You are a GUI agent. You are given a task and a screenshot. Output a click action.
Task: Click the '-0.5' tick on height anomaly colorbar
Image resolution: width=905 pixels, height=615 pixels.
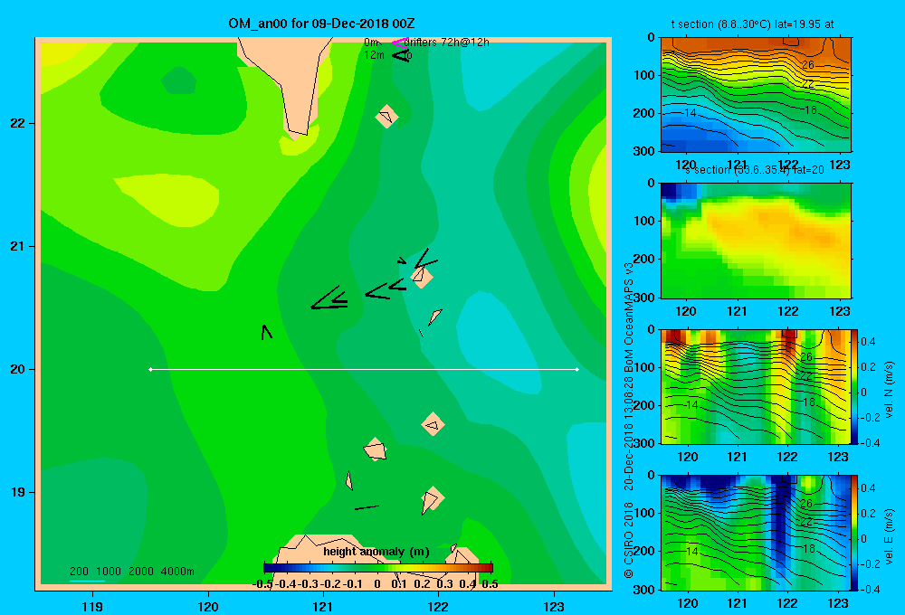coord(262,584)
